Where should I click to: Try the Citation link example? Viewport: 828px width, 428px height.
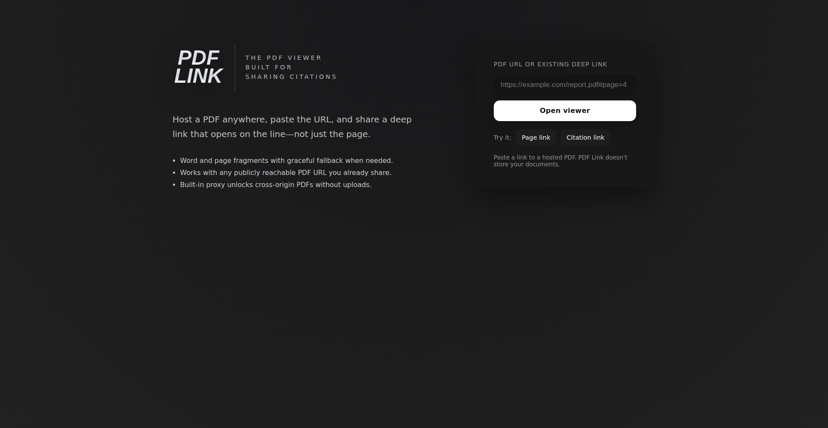click(585, 137)
